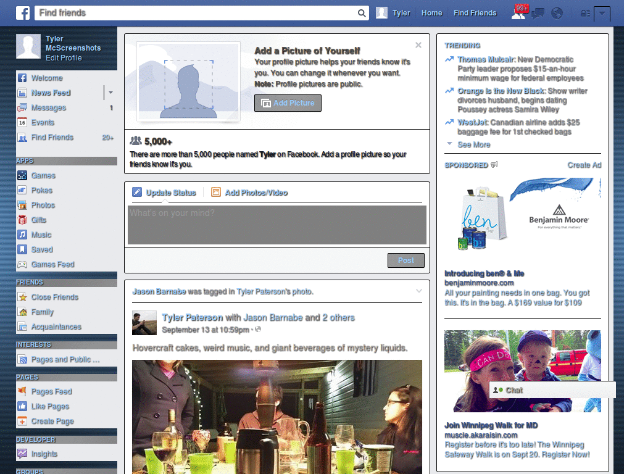Open the account menu dropdown arrow
Screen dimensions: 632x474
(x=602, y=14)
